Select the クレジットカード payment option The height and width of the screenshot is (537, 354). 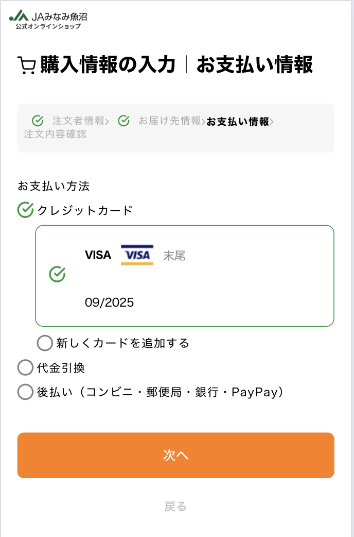[x=26, y=210]
